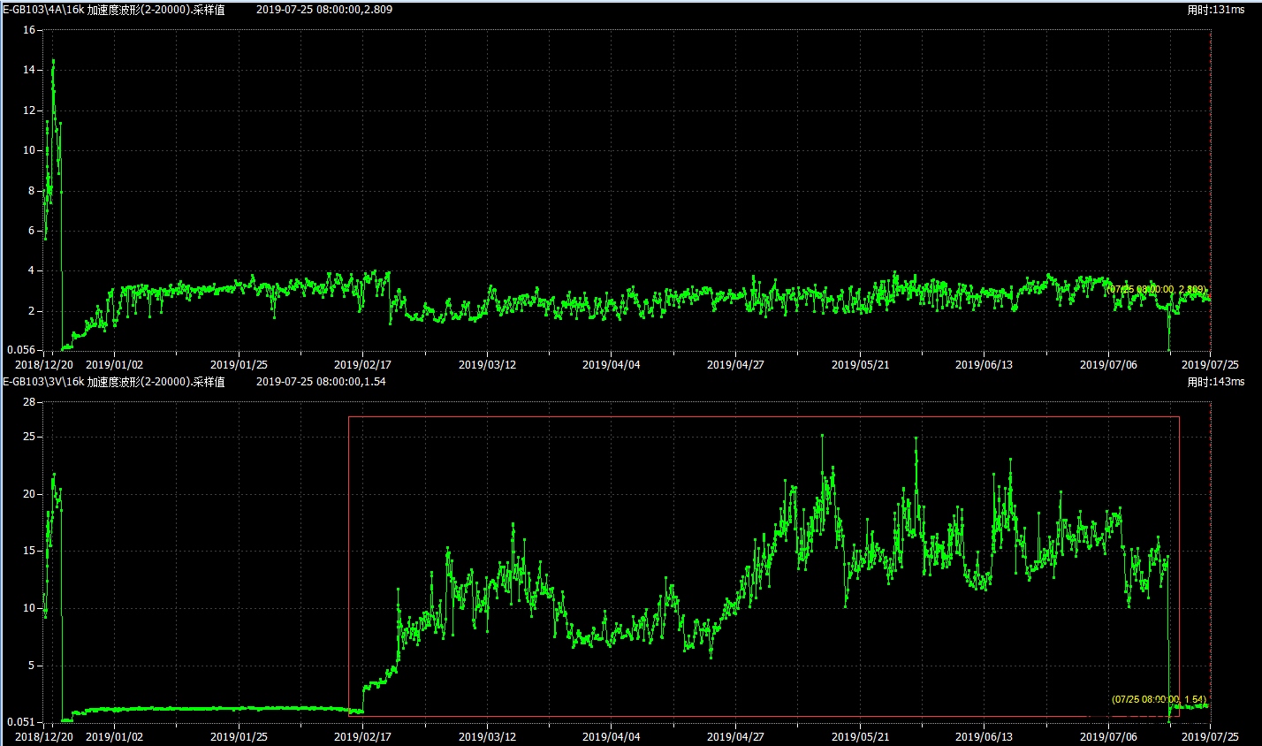Click the 用时:131ms elapsed time label
The image size is (1262, 746).
(x=1215, y=10)
